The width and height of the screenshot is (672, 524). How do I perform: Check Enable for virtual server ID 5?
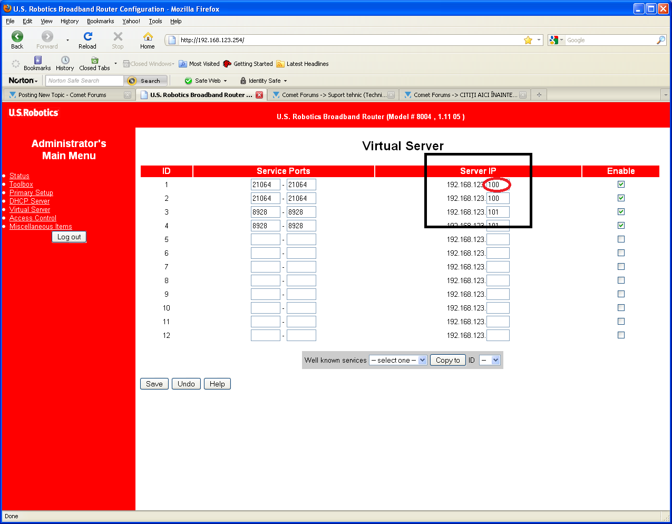tap(621, 239)
